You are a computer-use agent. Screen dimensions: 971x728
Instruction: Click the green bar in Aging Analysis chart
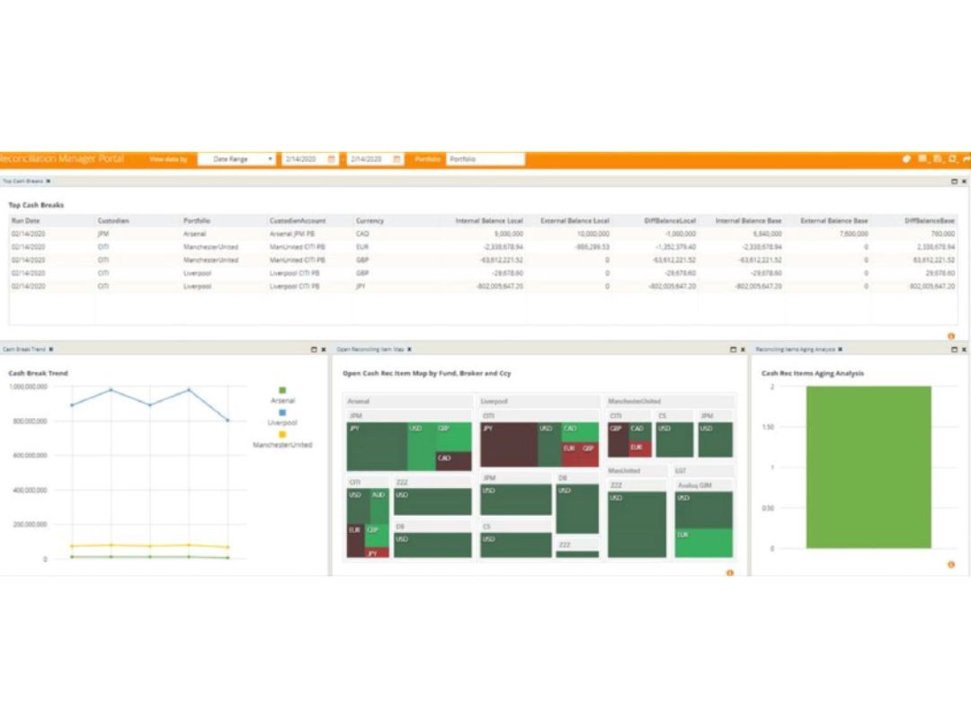(x=869, y=466)
